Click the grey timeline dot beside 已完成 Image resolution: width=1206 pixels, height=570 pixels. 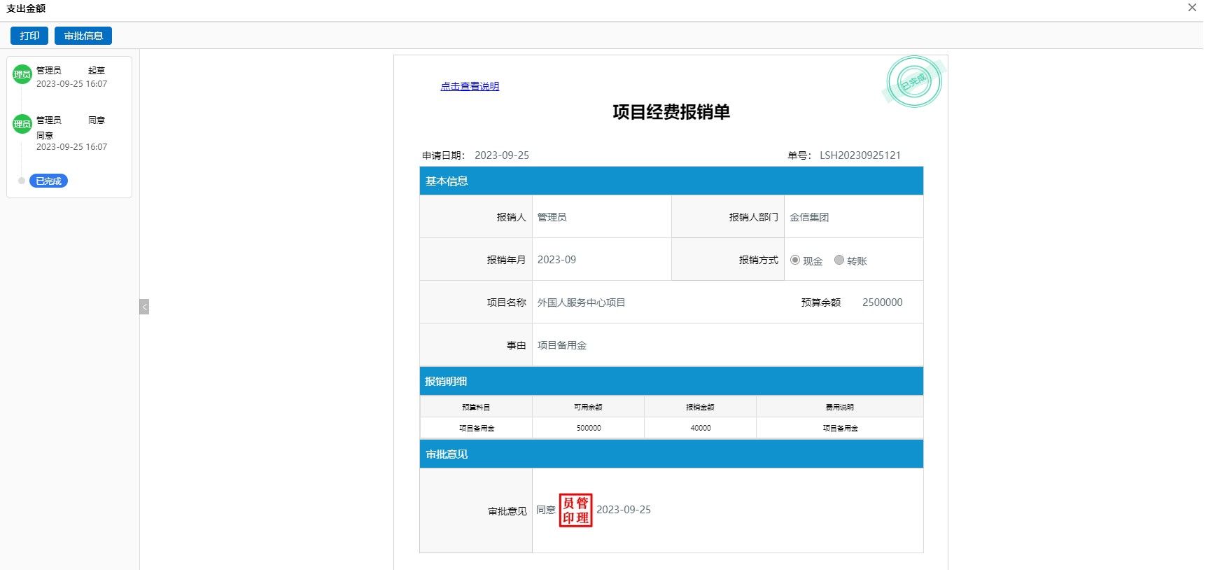click(22, 181)
